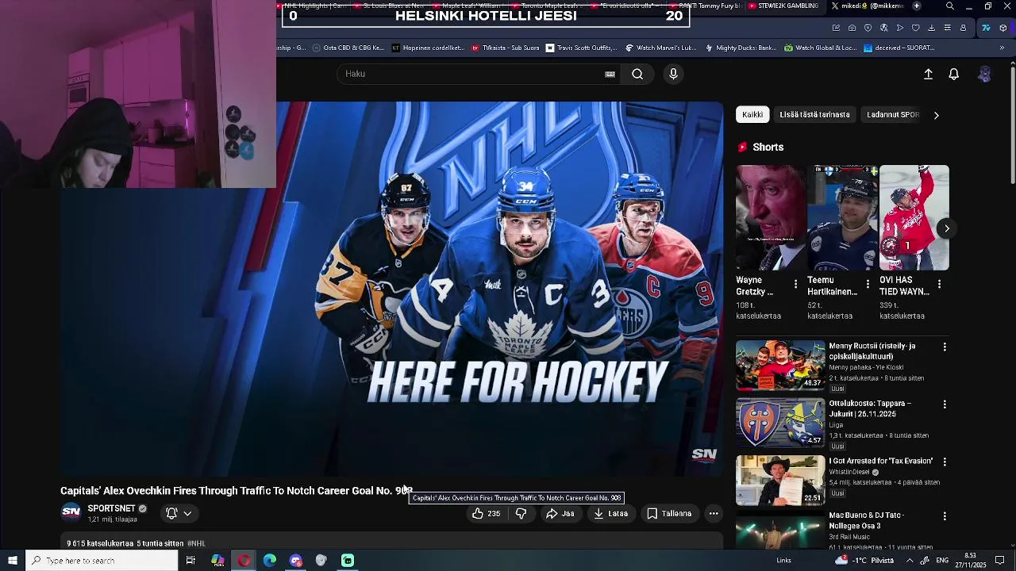Select the Kaikki filter chip
Image resolution: width=1016 pixels, height=571 pixels.
[x=752, y=115]
